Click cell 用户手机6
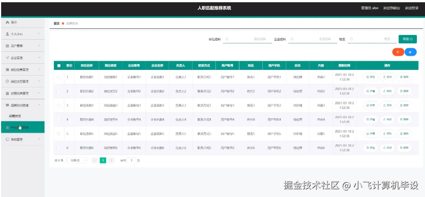Screen dimensions: 425x197 [274, 148]
